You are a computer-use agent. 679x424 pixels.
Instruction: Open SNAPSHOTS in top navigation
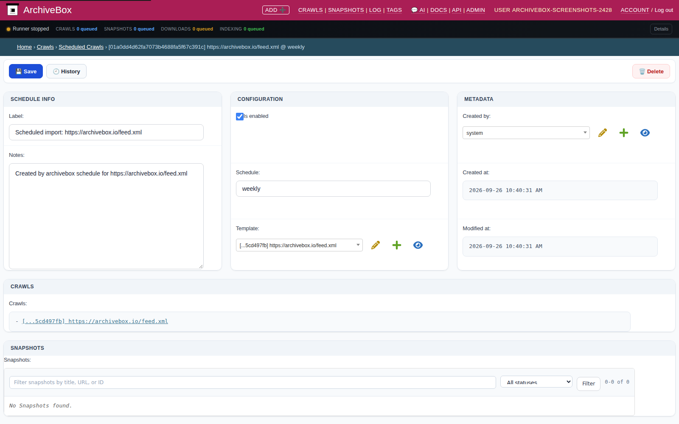pyautogui.click(x=346, y=10)
